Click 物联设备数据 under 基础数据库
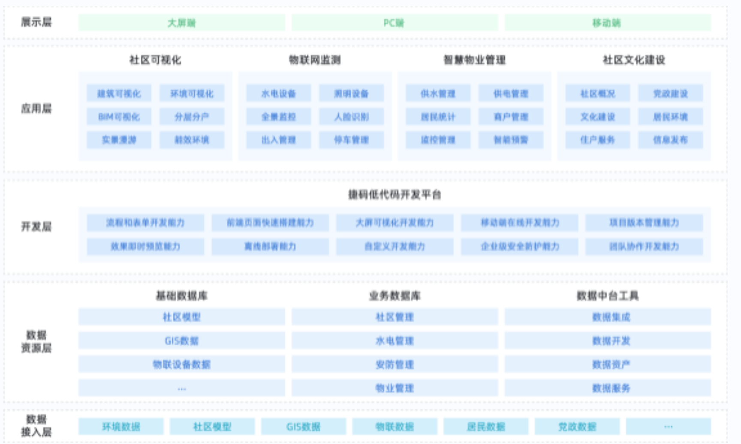 [181, 365]
